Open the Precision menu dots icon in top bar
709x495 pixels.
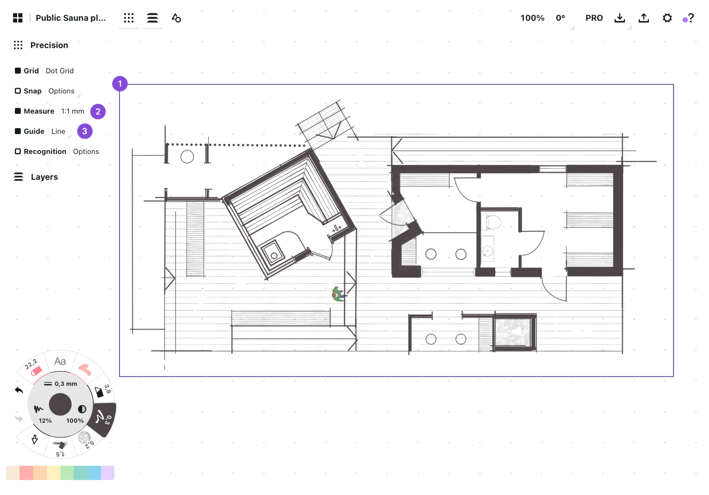click(x=129, y=18)
